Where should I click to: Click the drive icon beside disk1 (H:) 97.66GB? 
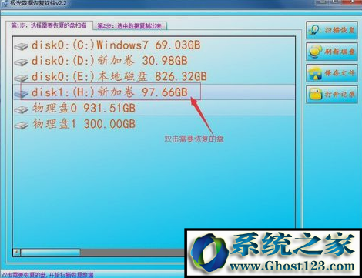pyautogui.click(x=22, y=94)
